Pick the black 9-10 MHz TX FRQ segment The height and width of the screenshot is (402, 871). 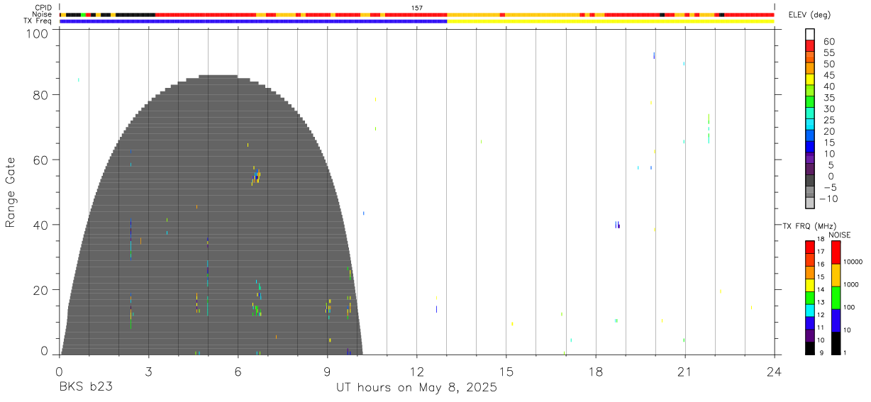coord(809,347)
